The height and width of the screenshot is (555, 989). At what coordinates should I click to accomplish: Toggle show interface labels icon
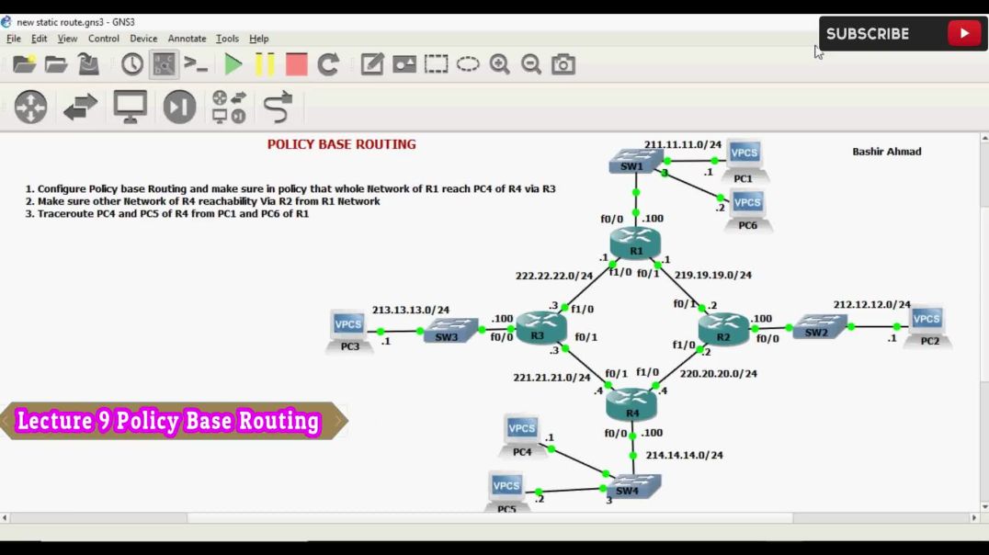click(164, 64)
